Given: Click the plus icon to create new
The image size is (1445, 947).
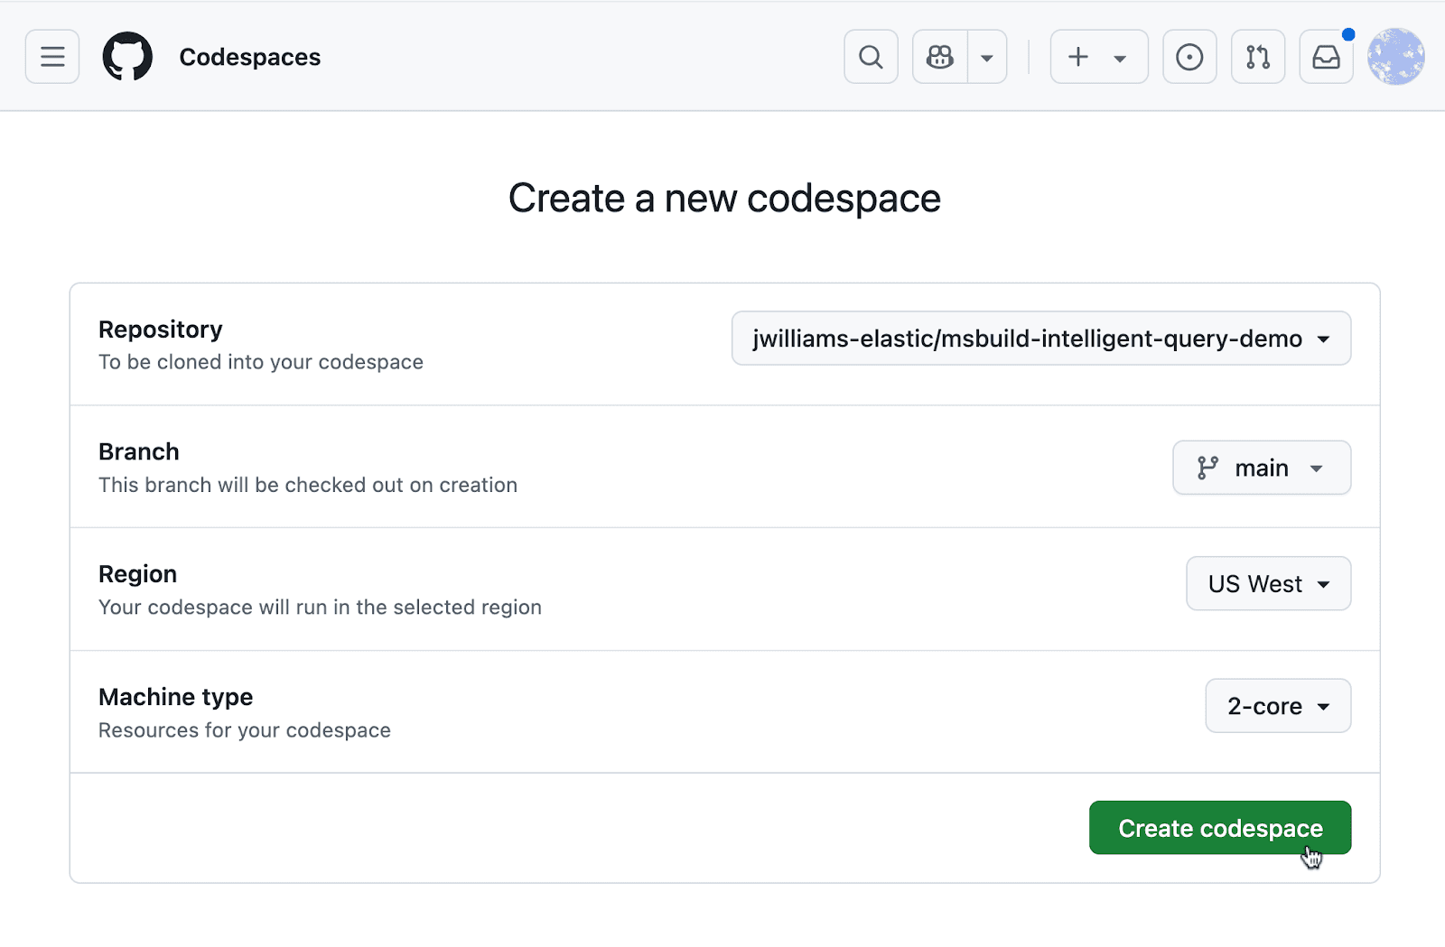Looking at the screenshot, I should (1078, 57).
